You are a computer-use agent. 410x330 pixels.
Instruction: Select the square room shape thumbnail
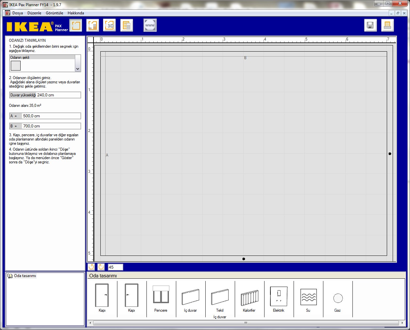tap(16, 66)
